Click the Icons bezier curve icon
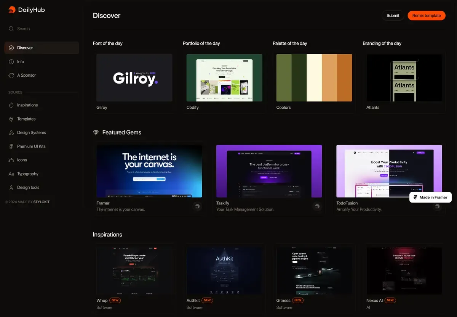Screen dimensions: 457x317 pyautogui.click(x=11, y=160)
